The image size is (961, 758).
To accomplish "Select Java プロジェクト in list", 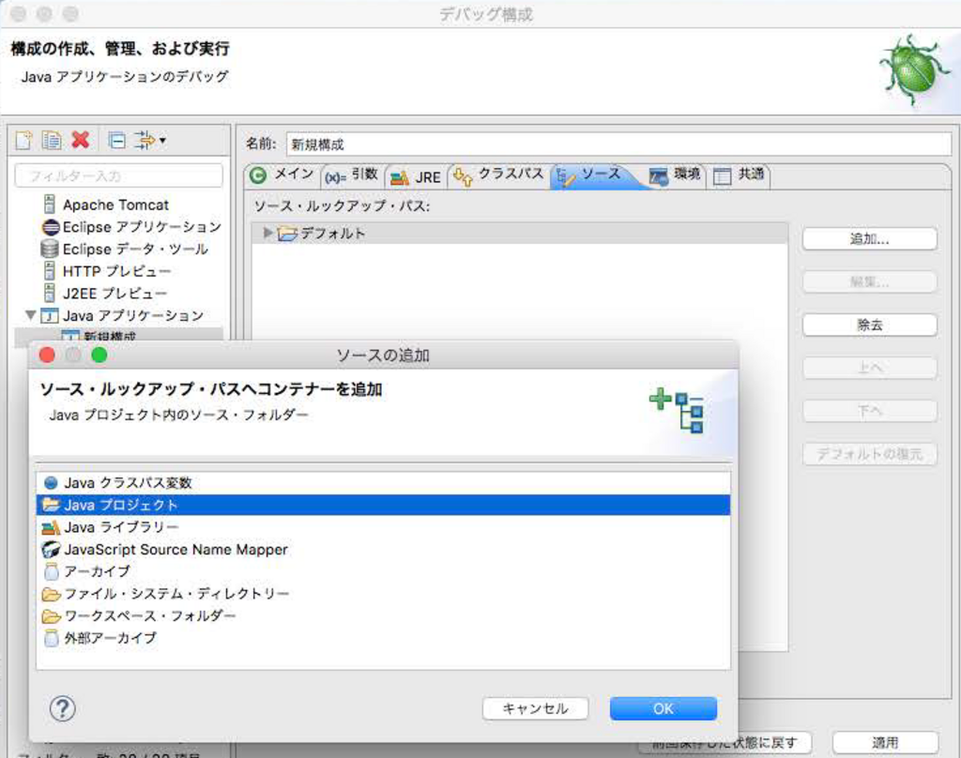I will coord(383,505).
